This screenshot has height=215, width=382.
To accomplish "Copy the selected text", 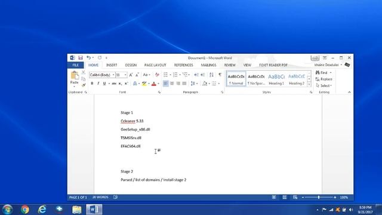I will point(84,79).
